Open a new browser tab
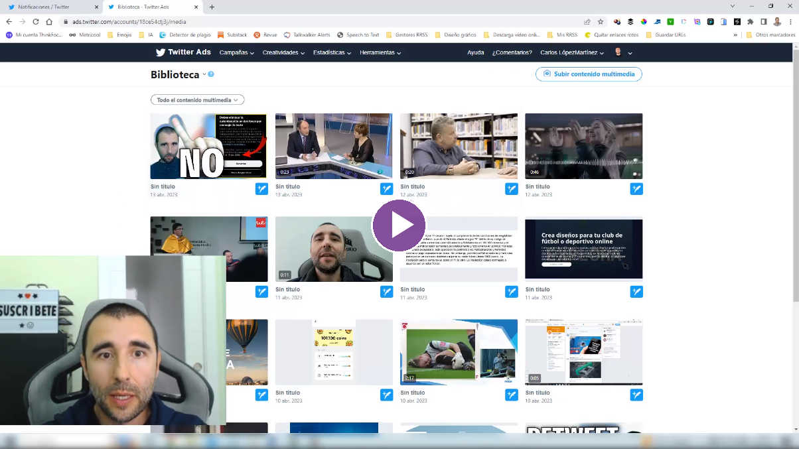Viewport: 799px width, 449px height. click(212, 7)
